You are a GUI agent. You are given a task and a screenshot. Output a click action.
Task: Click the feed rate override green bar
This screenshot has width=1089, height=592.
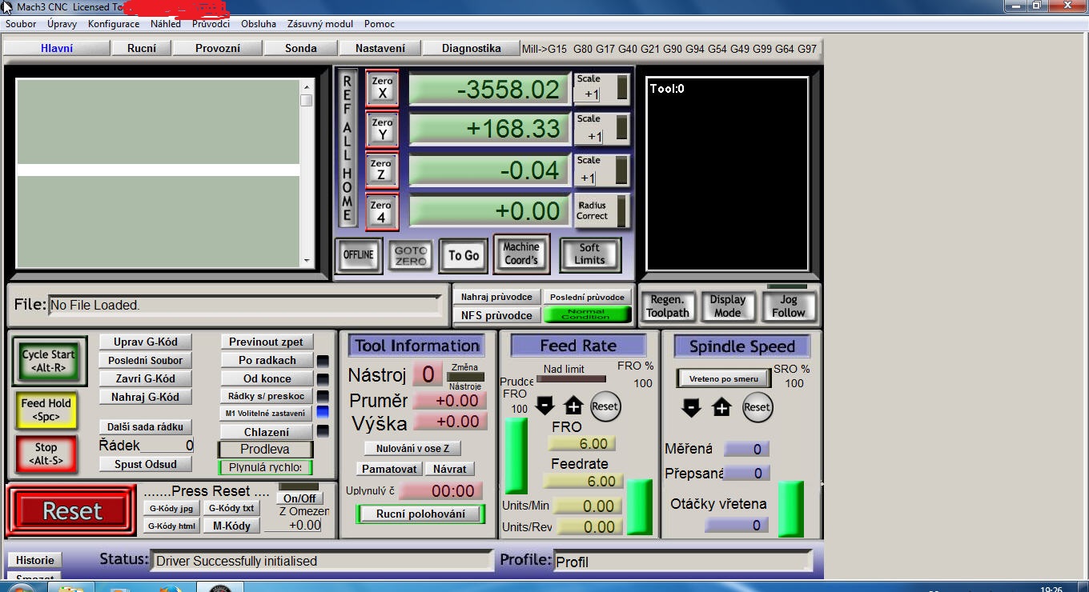(x=516, y=455)
